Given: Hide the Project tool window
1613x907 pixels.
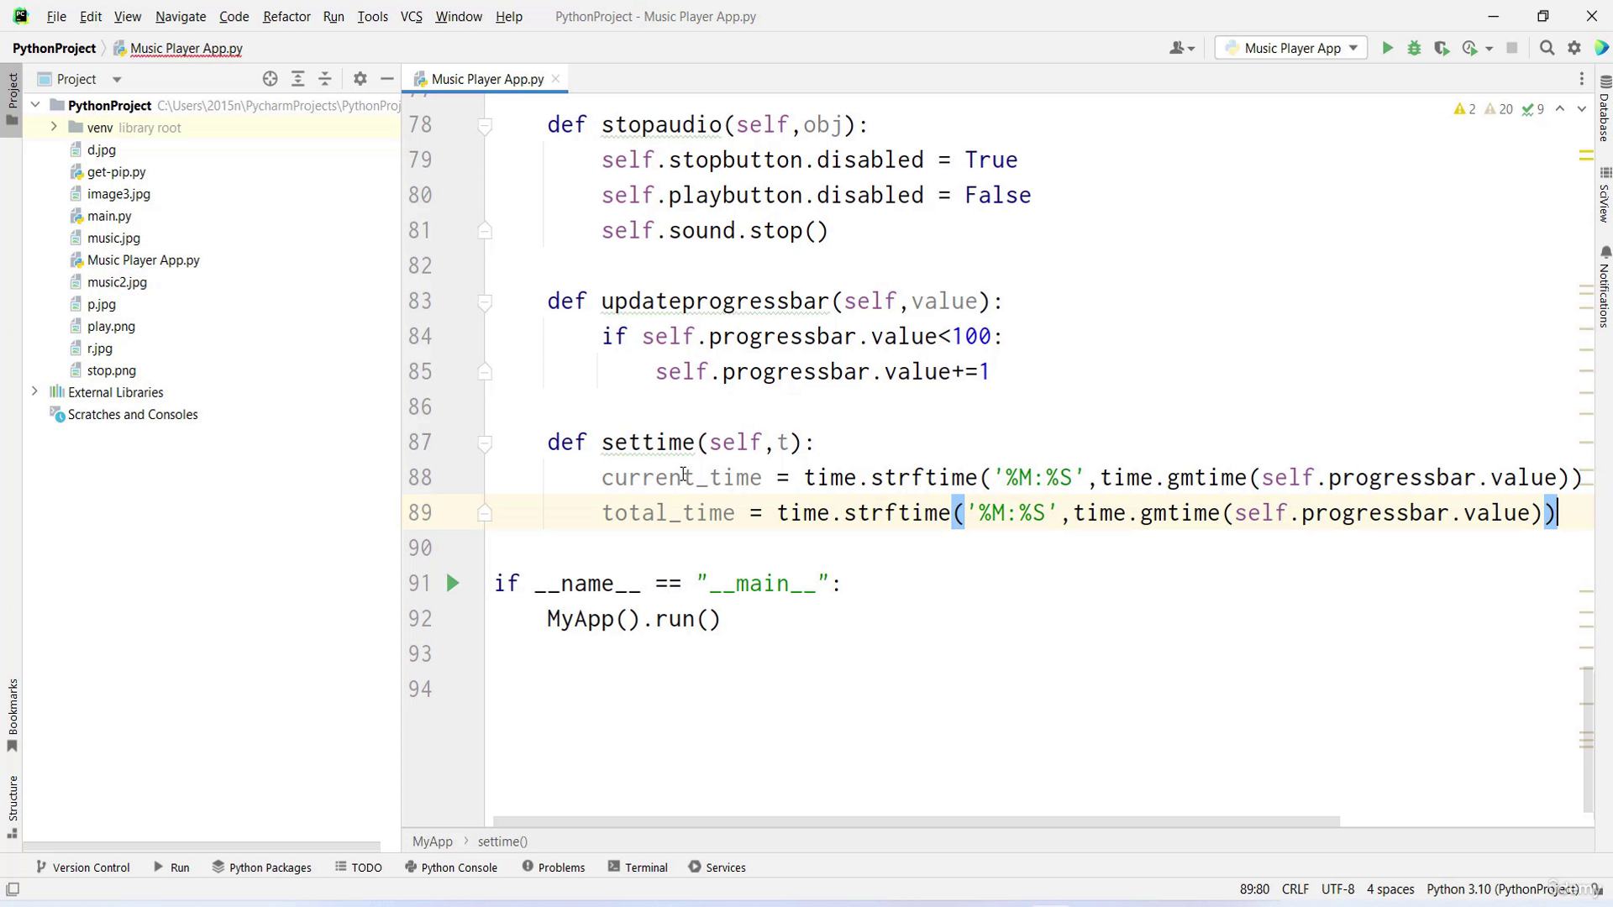Looking at the screenshot, I should point(387,79).
